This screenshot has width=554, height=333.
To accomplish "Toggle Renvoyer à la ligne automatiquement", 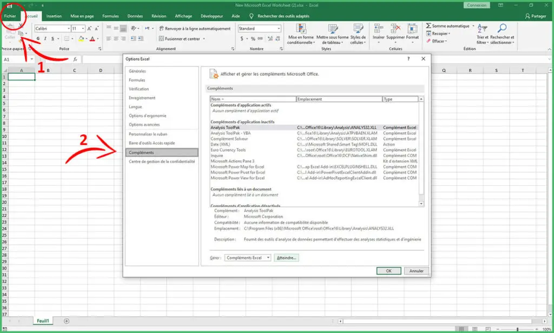I will pyautogui.click(x=195, y=29).
